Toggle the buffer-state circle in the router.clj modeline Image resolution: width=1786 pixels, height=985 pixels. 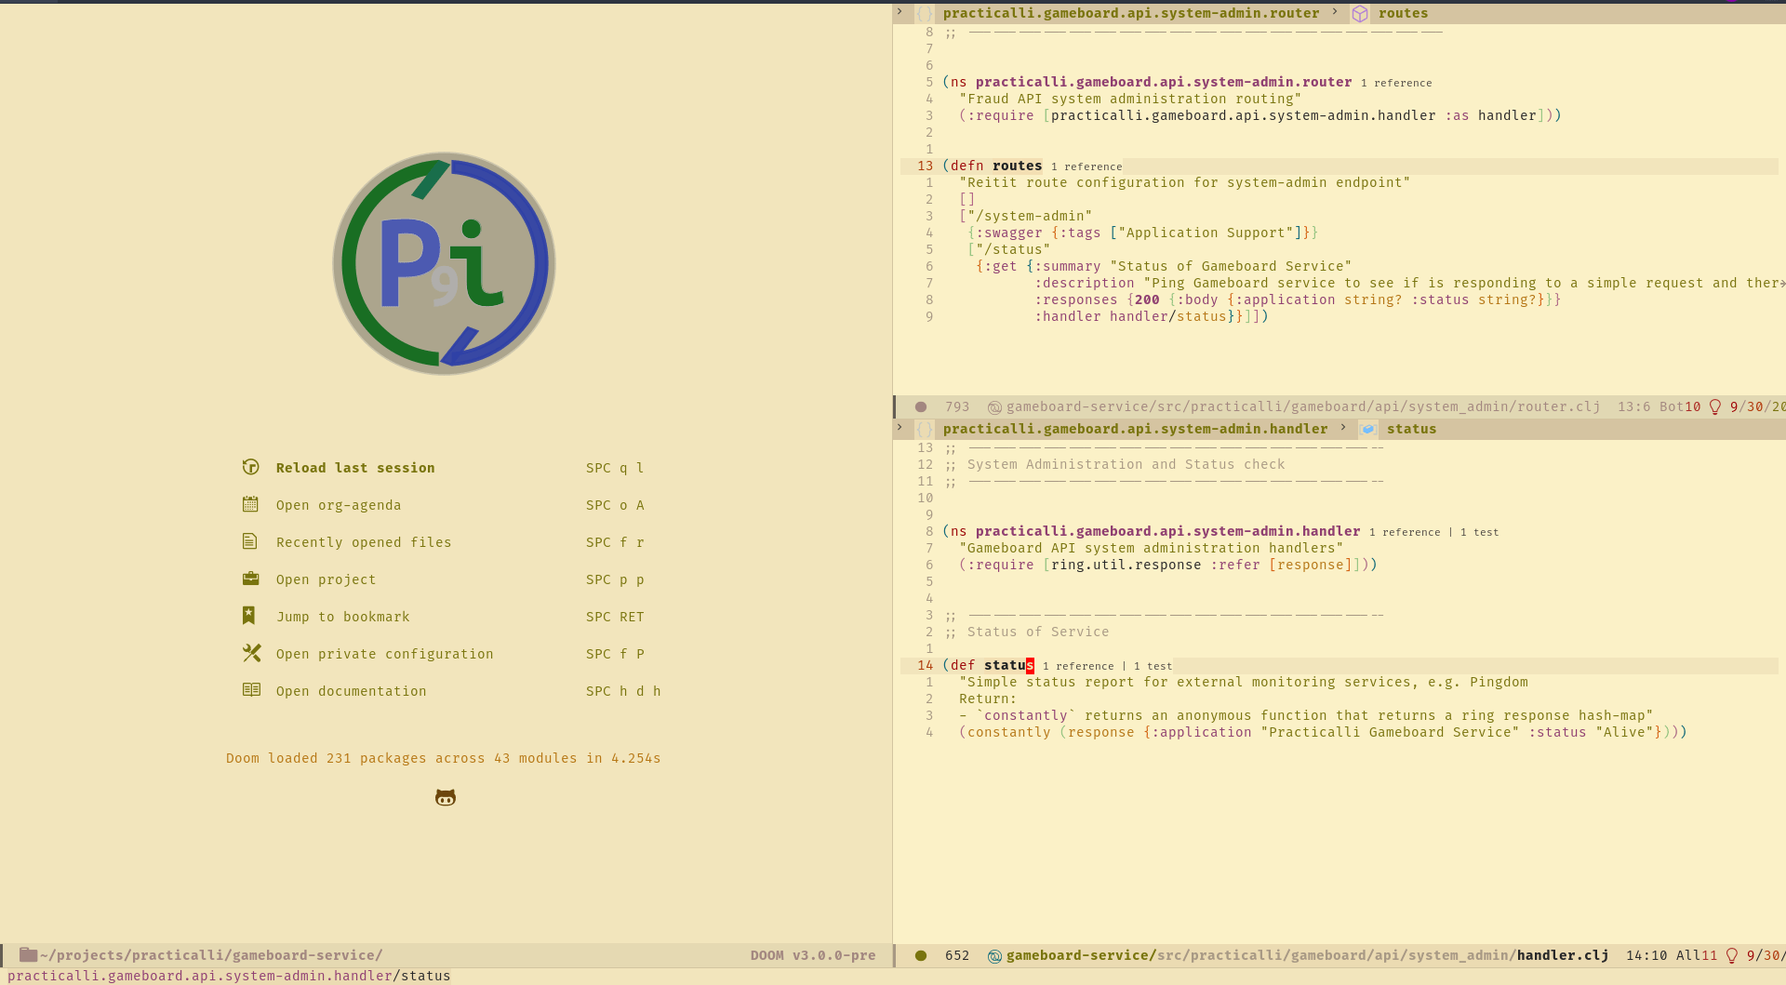click(x=921, y=406)
